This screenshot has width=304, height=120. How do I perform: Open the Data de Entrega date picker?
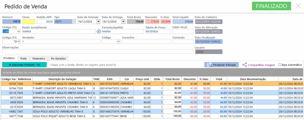(x=123, y=22)
